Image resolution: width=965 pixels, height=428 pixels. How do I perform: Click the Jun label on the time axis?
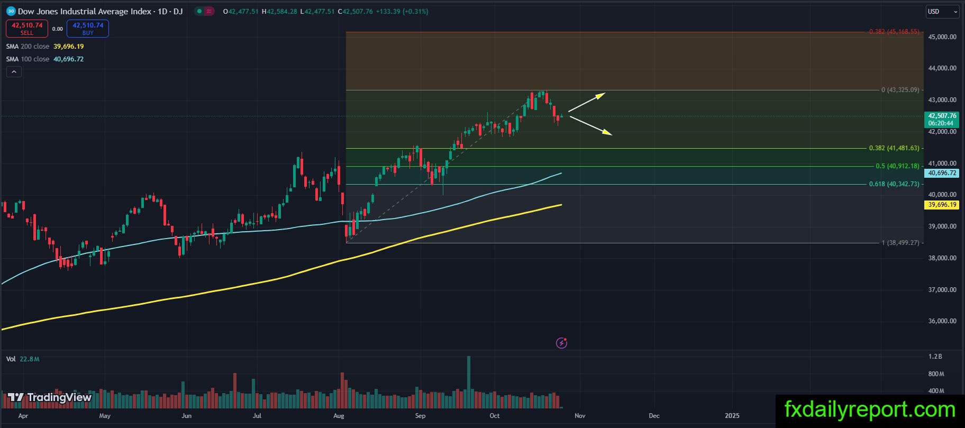(186, 416)
